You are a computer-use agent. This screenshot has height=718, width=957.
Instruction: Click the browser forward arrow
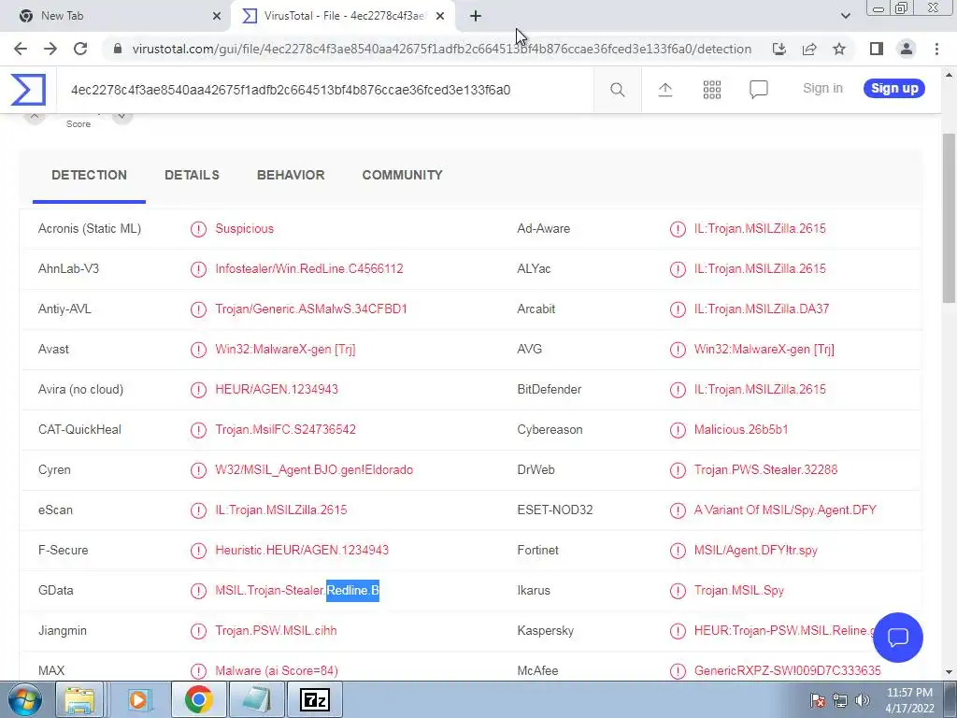pyautogui.click(x=50, y=49)
